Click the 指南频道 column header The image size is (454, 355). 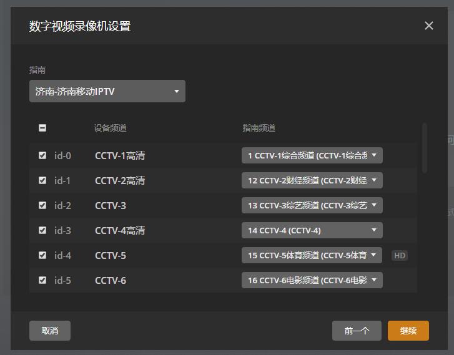259,128
